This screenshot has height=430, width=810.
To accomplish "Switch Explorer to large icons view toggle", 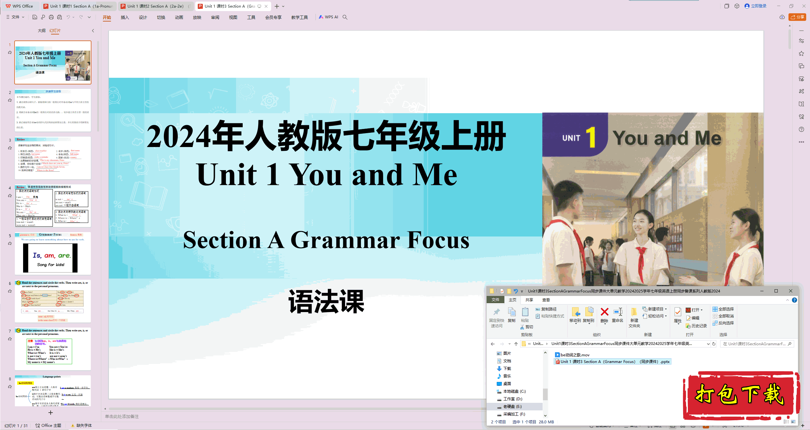I will 793,421.
